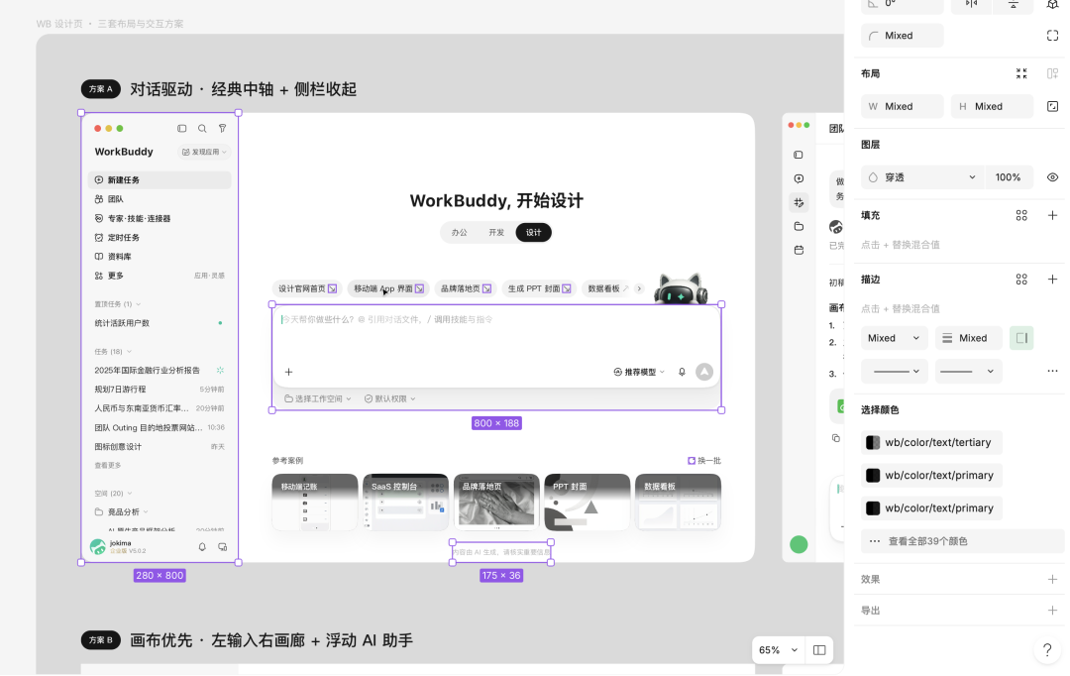Click the calendar icon in second window rail
The height and width of the screenshot is (676, 1070).
pos(799,251)
